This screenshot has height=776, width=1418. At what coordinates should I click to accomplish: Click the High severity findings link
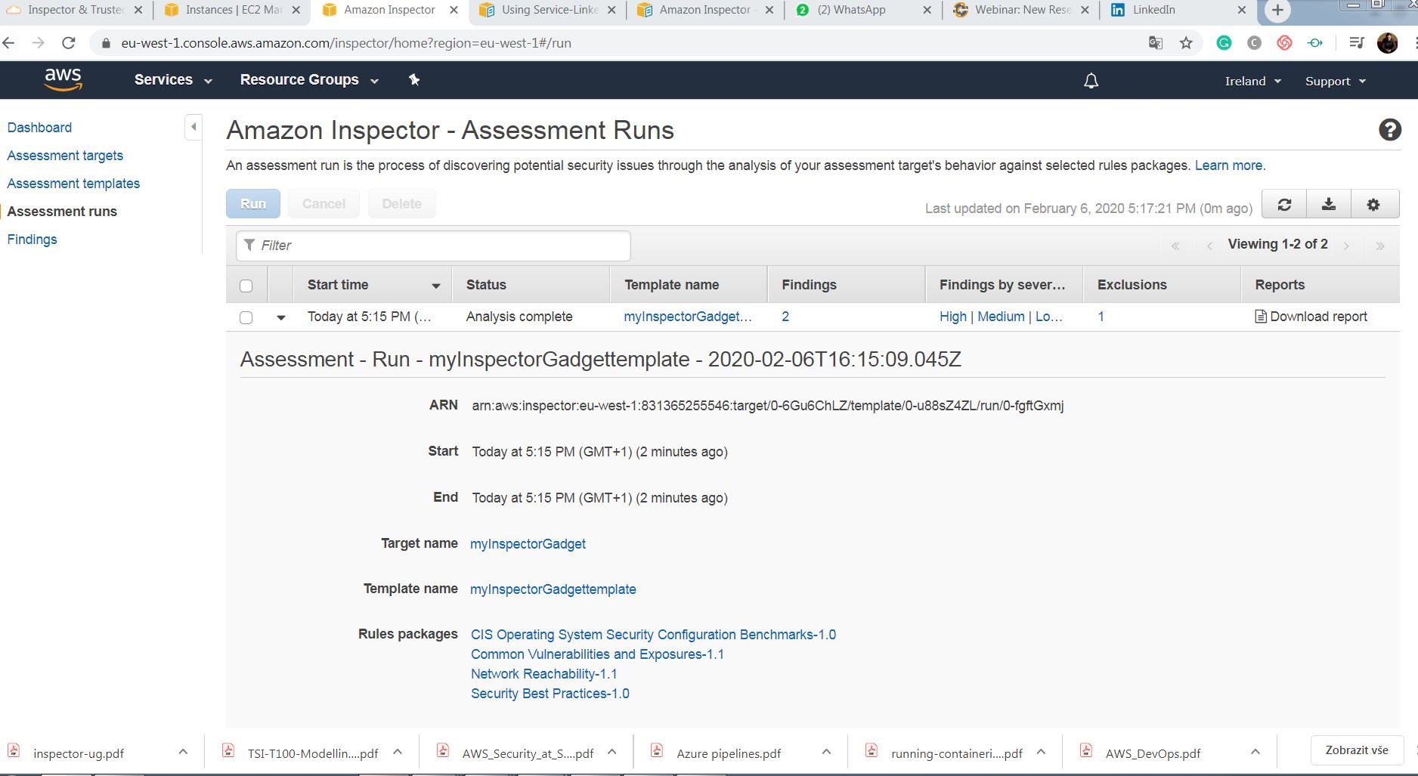(952, 317)
